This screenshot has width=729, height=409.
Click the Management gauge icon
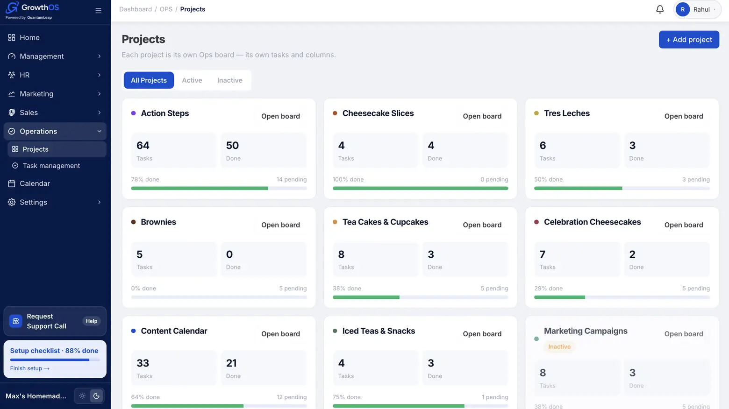pyautogui.click(x=12, y=56)
